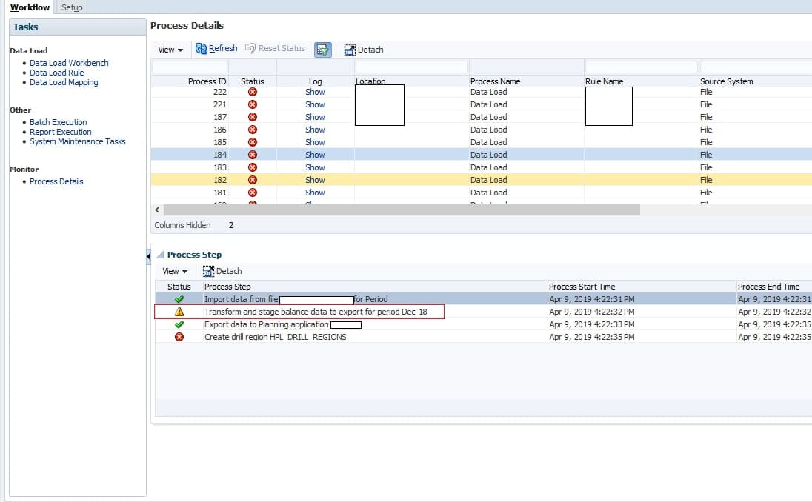Toggle the Query By Example filter icon
Screen dimensions: 812x502
click(322, 49)
